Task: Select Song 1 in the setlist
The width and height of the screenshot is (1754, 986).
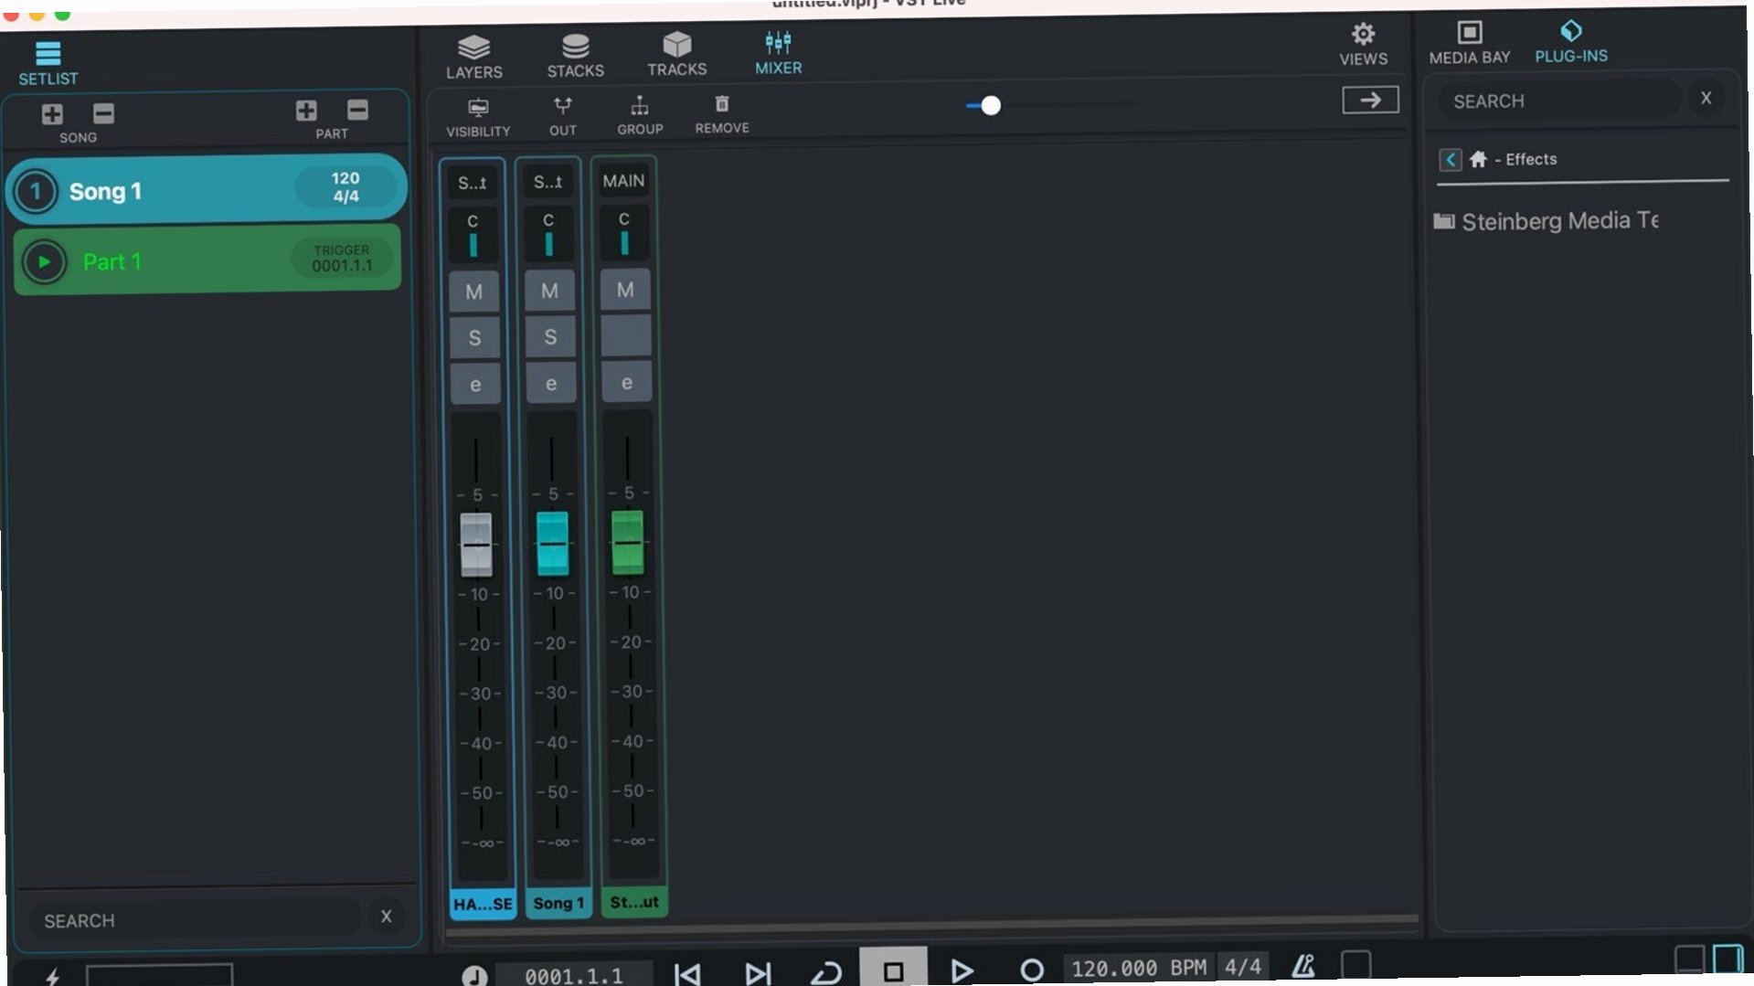Action: [x=207, y=190]
